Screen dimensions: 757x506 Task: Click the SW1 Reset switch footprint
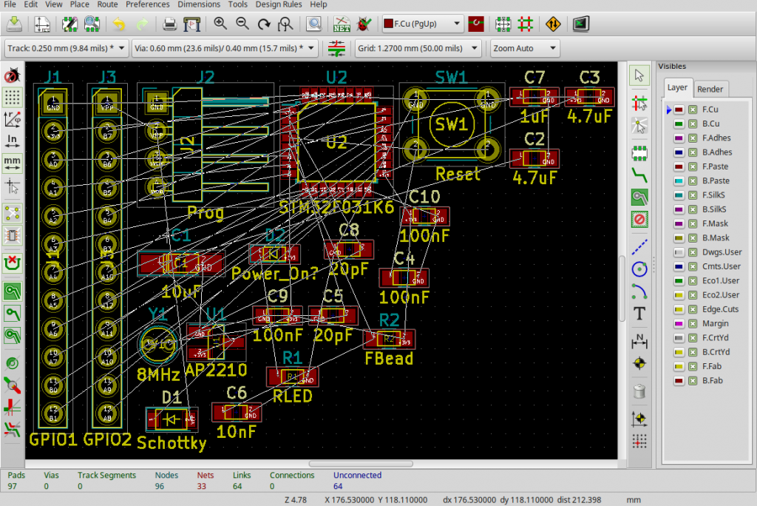point(452,125)
